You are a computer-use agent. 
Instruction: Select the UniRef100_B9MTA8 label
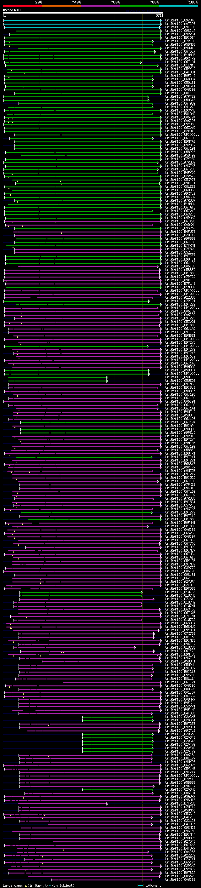click(x=180, y=142)
